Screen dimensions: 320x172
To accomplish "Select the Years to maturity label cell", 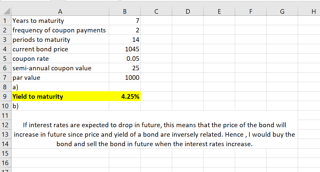I will click(x=60, y=21).
